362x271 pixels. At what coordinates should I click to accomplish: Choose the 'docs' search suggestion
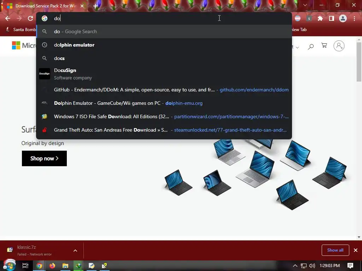tap(164, 58)
